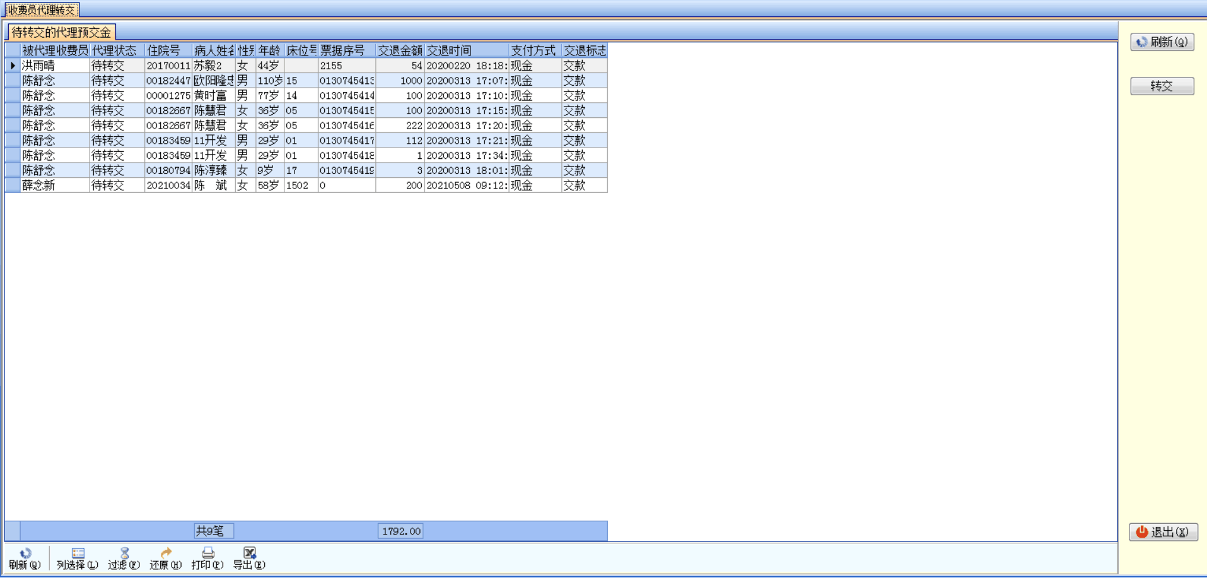Click the footer total 1792.00

tap(401, 531)
